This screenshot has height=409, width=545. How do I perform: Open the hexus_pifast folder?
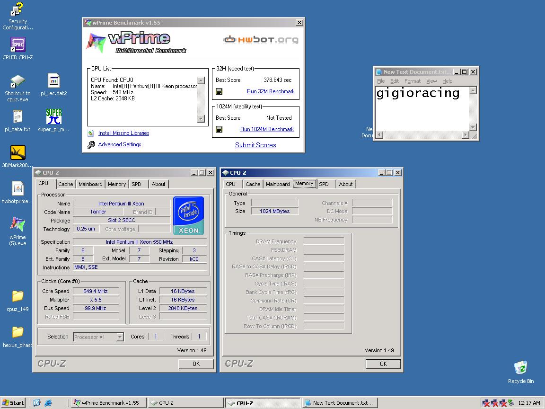tap(18, 337)
